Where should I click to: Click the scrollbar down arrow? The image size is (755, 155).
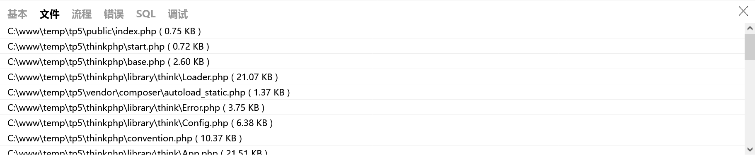[x=750, y=149]
